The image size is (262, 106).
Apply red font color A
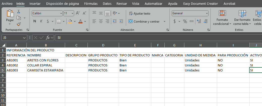point(80,21)
